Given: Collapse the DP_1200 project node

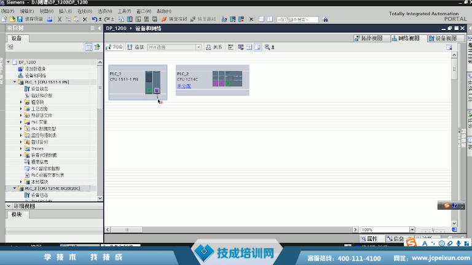Looking at the screenshot, I should pos(9,62).
